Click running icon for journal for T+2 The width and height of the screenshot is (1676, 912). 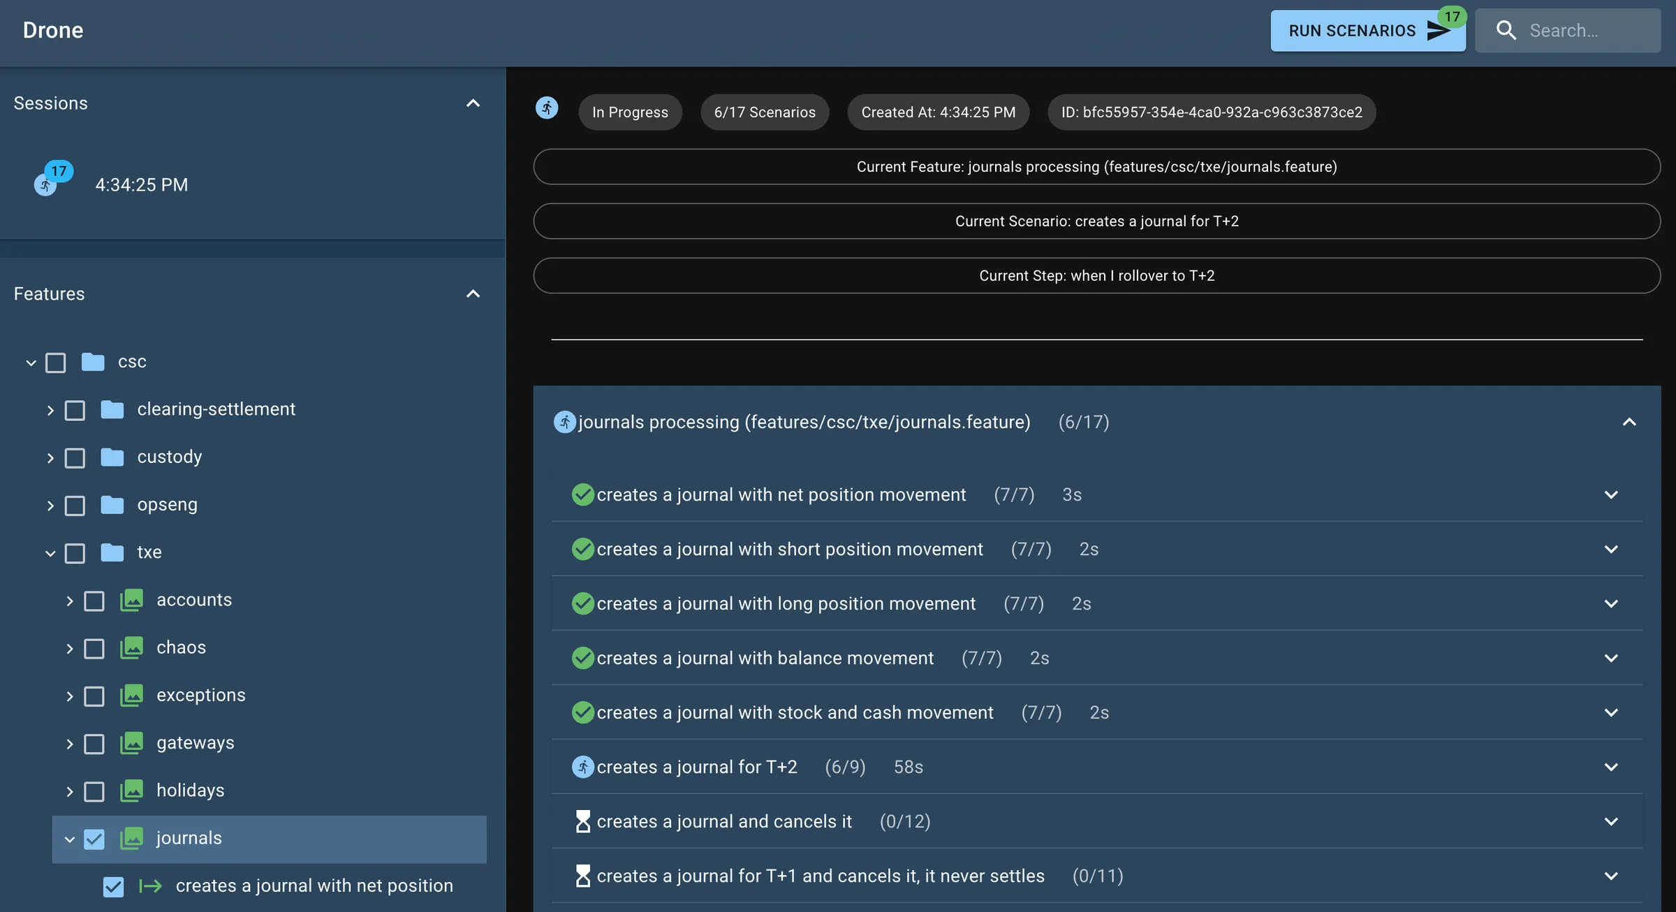click(583, 767)
